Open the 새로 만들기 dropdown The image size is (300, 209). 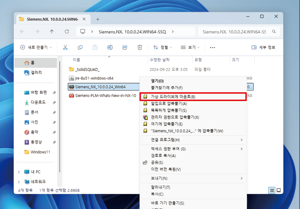(36, 47)
